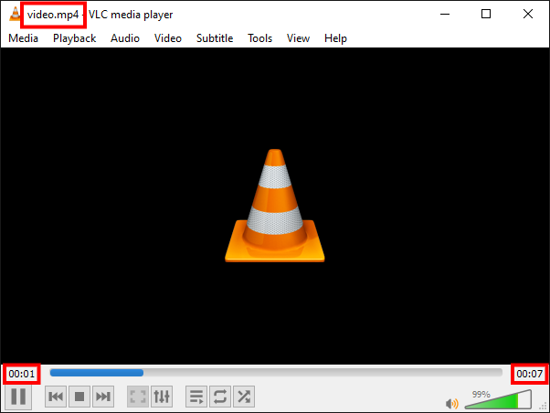Screen dimensions: 550x413
Task: Click the elapsed time 00:01 label
Action: tap(22, 374)
